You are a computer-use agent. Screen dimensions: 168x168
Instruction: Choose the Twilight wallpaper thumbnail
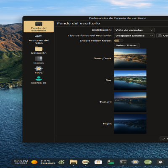coord(130,102)
